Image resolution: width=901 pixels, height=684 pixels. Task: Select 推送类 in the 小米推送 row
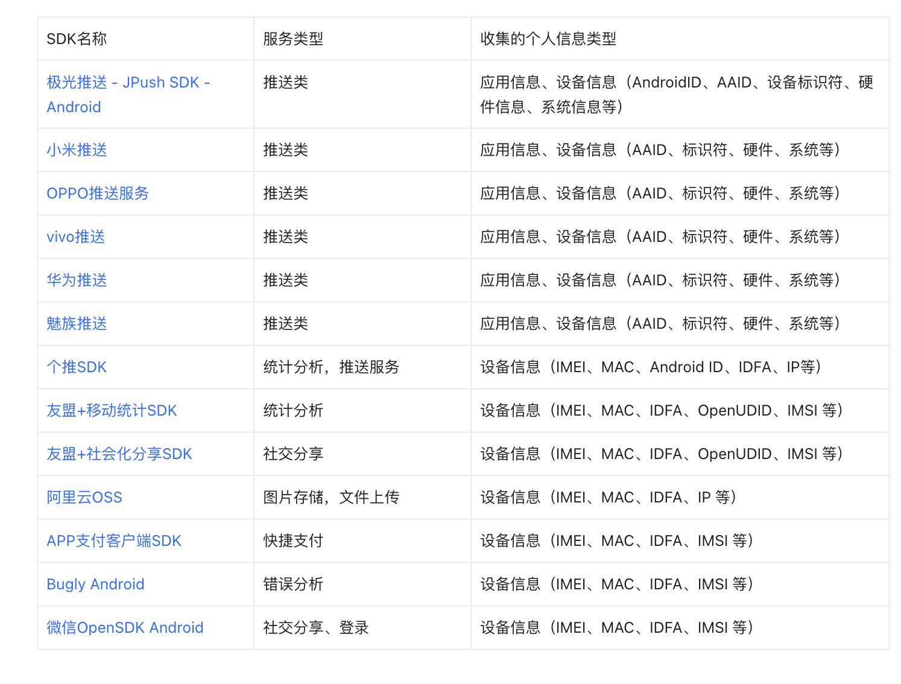click(x=286, y=150)
